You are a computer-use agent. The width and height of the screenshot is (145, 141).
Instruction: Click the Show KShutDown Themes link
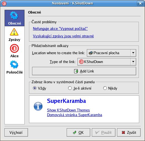coord(68,110)
